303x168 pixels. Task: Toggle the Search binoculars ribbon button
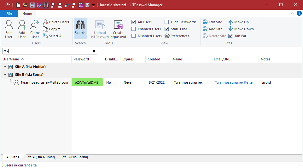point(80,29)
